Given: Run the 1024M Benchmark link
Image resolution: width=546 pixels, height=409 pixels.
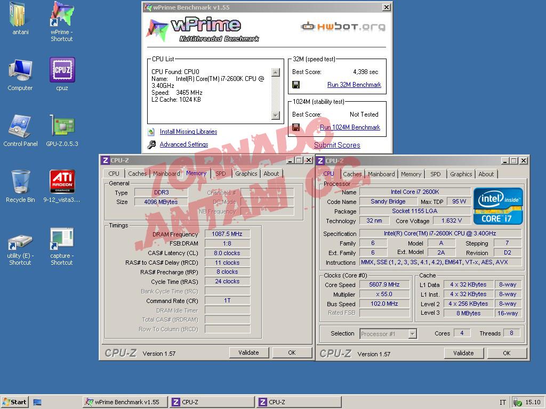Looking at the screenshot, I should pyautogui.click(x=350, y=127).
